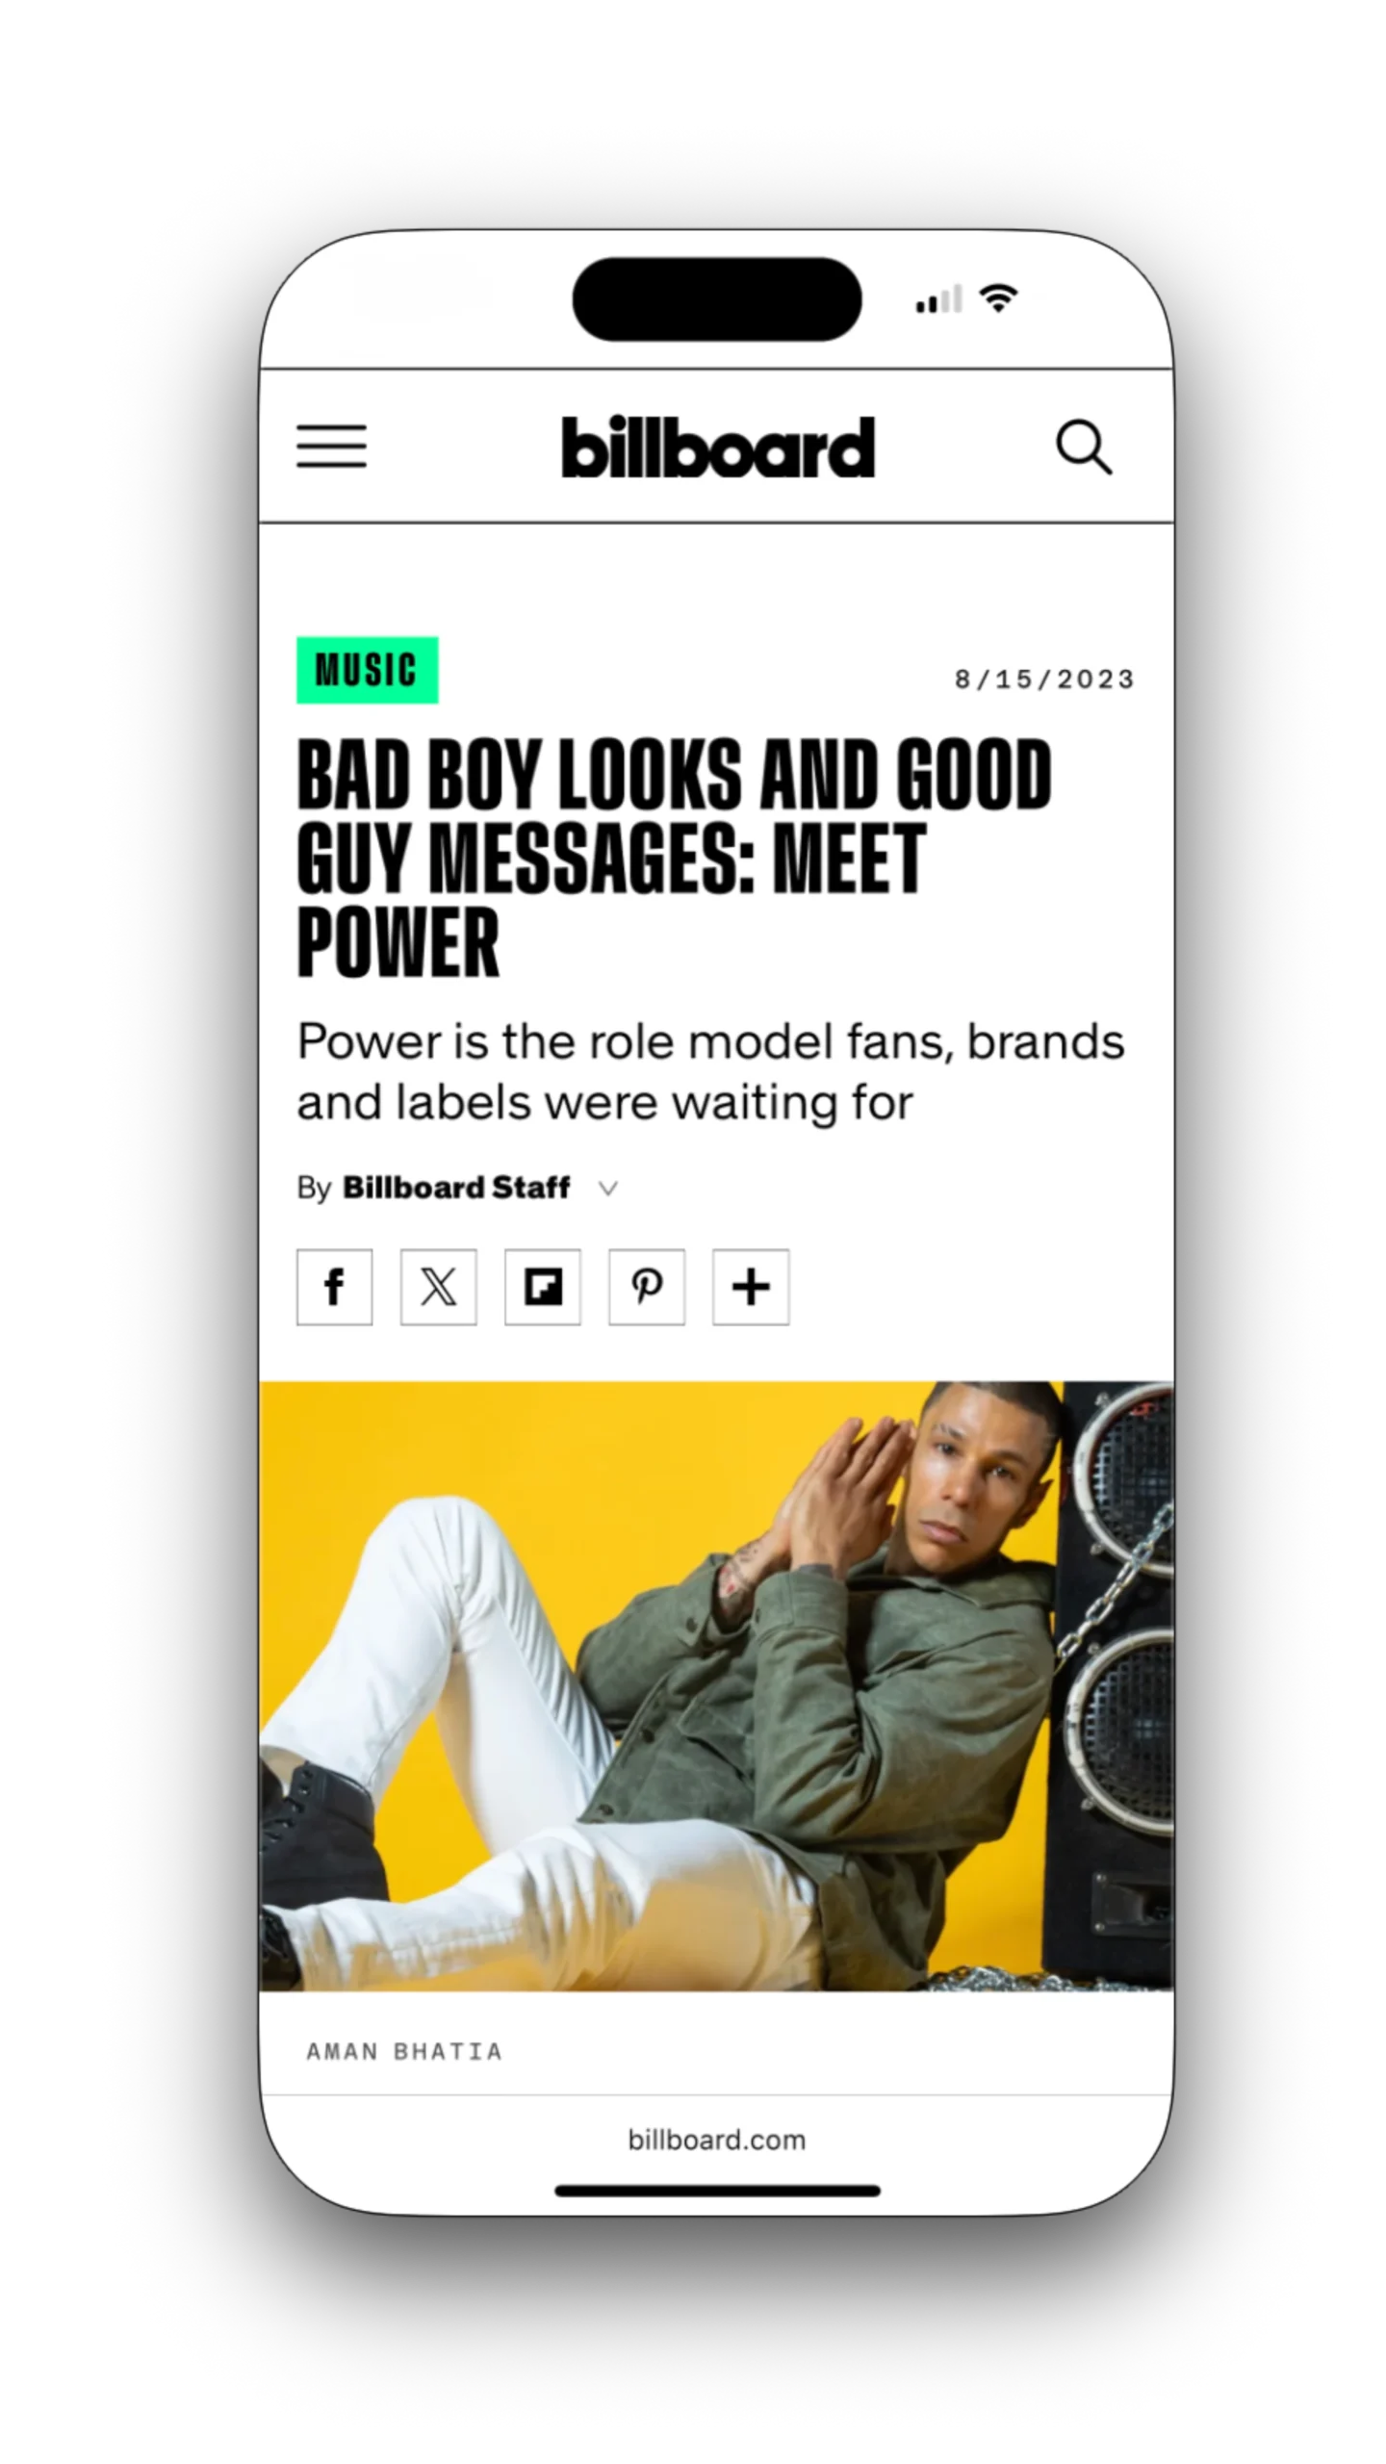Image resolution: width=1386 pixels, height=2464 pixels.
Task: Open the MUSIC category tag
Action: [367, 670]
